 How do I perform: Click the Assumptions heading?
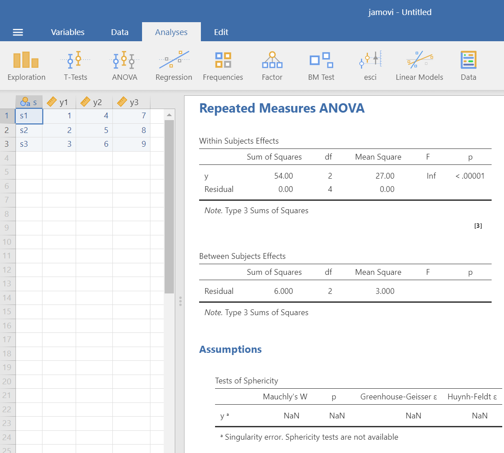coord(231,350)
